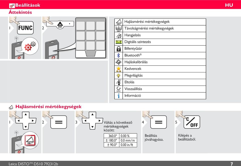Click the Áttekintés subheading
This screenshot has width=241, height=166.
(20, 12)
